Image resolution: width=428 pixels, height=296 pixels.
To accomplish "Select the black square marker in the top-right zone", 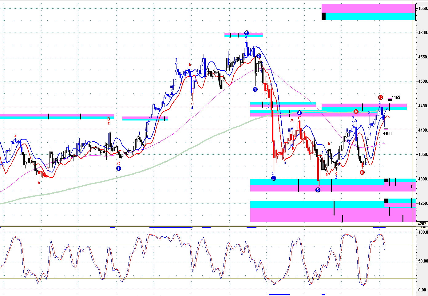I will pos(323,17).
